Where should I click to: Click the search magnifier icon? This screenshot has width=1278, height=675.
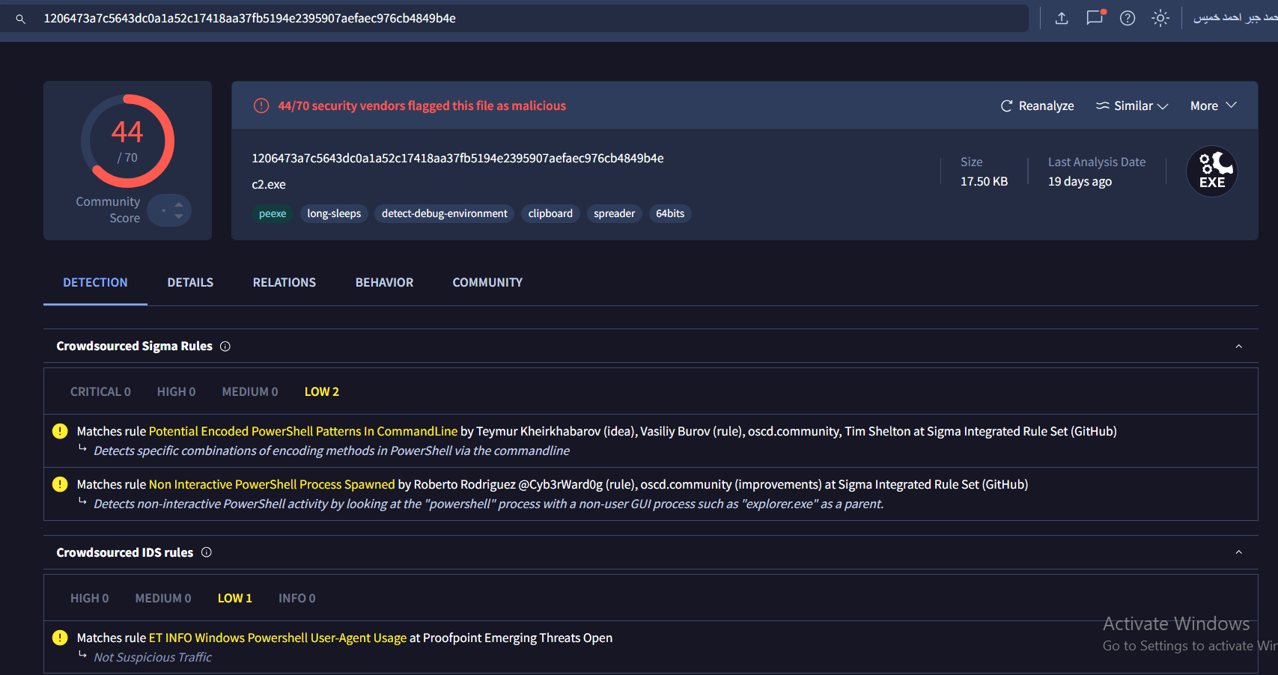[x=21, y=19]
